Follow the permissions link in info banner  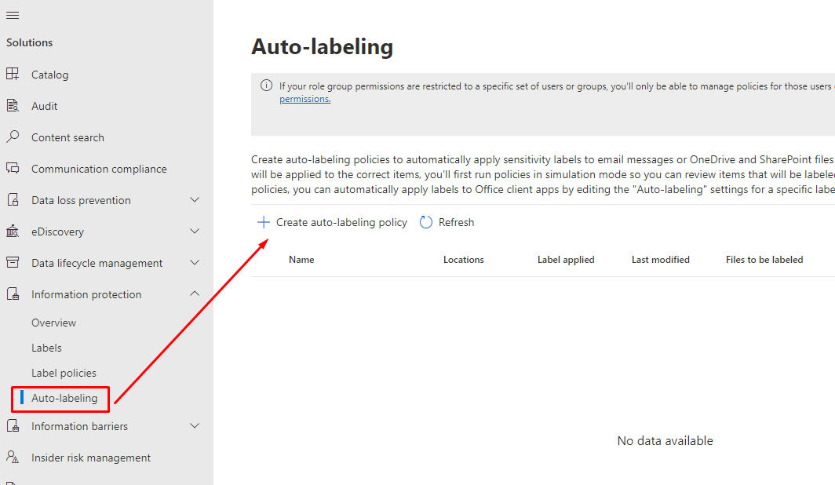tap(304, 99)
